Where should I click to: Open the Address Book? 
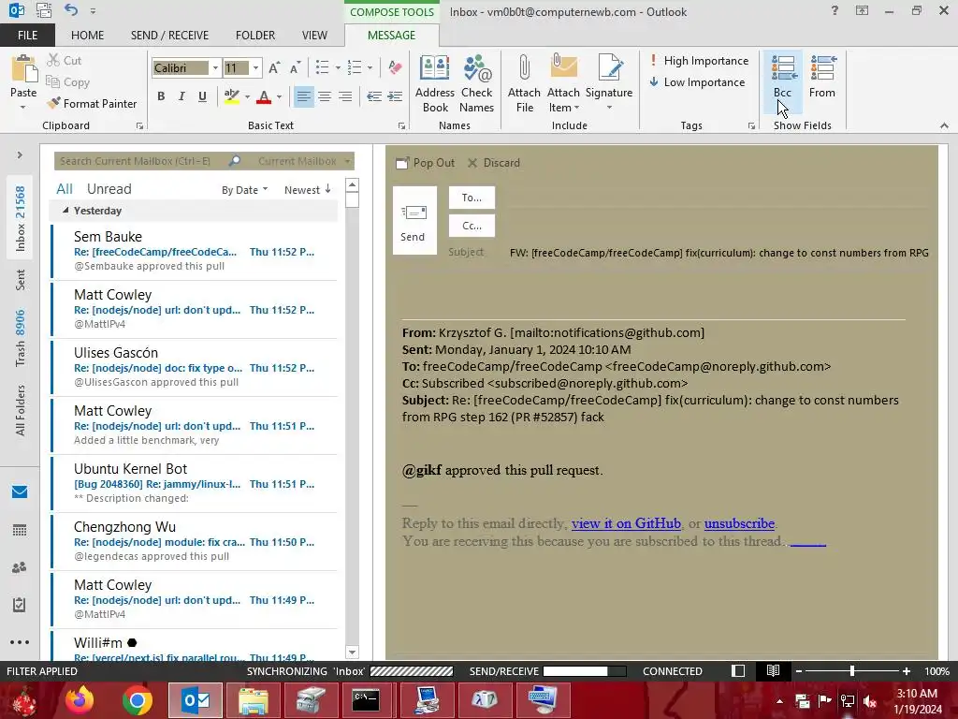(435, 83)
